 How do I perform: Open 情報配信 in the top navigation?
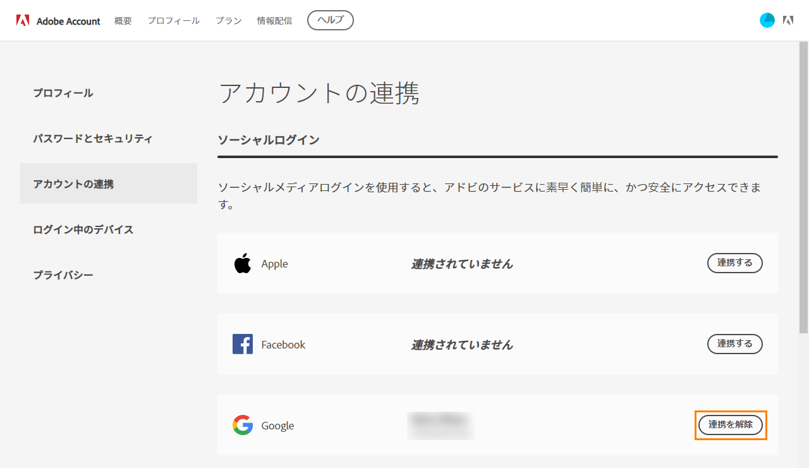(x=275, y=21)
